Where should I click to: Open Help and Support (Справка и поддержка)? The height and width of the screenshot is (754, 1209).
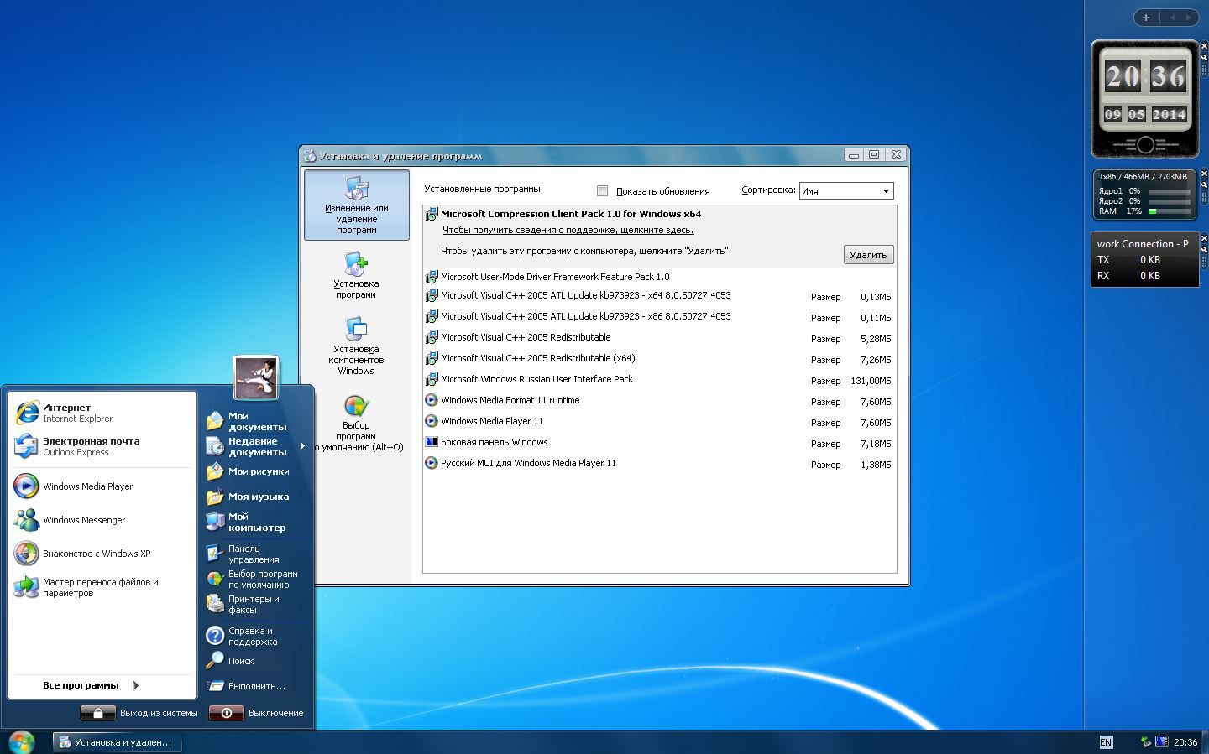pos(255,636)
